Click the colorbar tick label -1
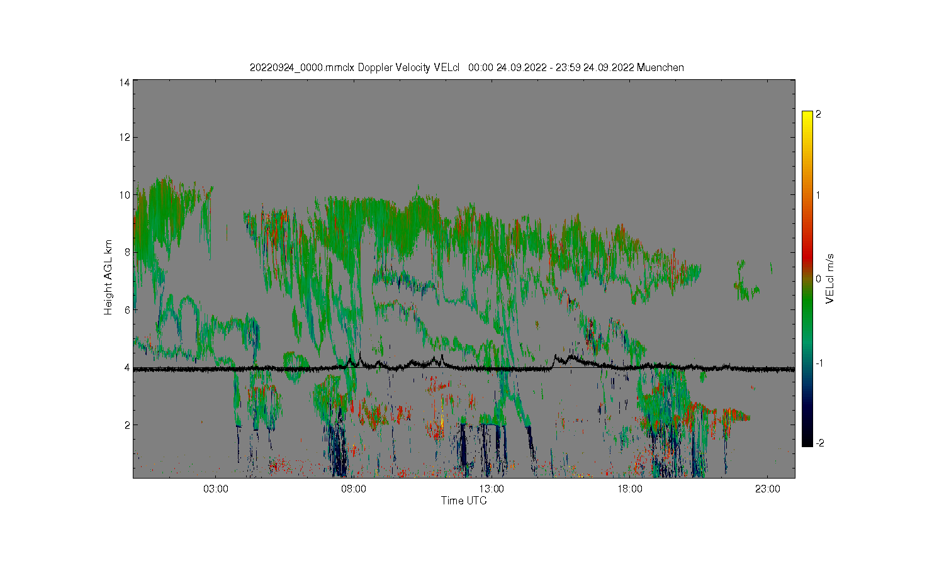 [x=818, y=363]
